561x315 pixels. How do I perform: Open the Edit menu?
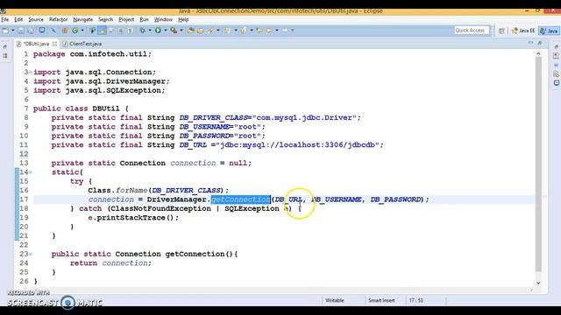coord(18,19)
